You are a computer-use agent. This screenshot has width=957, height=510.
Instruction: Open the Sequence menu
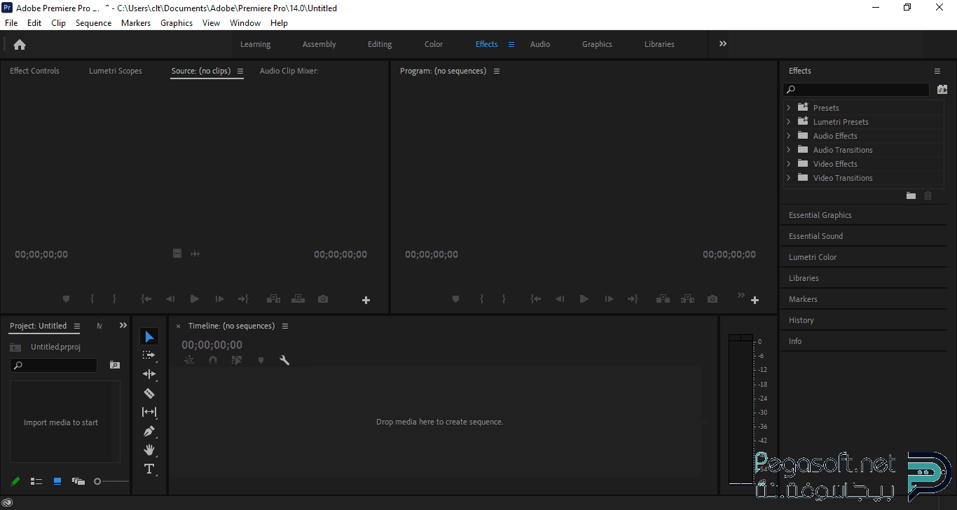[x=94, y=23]
